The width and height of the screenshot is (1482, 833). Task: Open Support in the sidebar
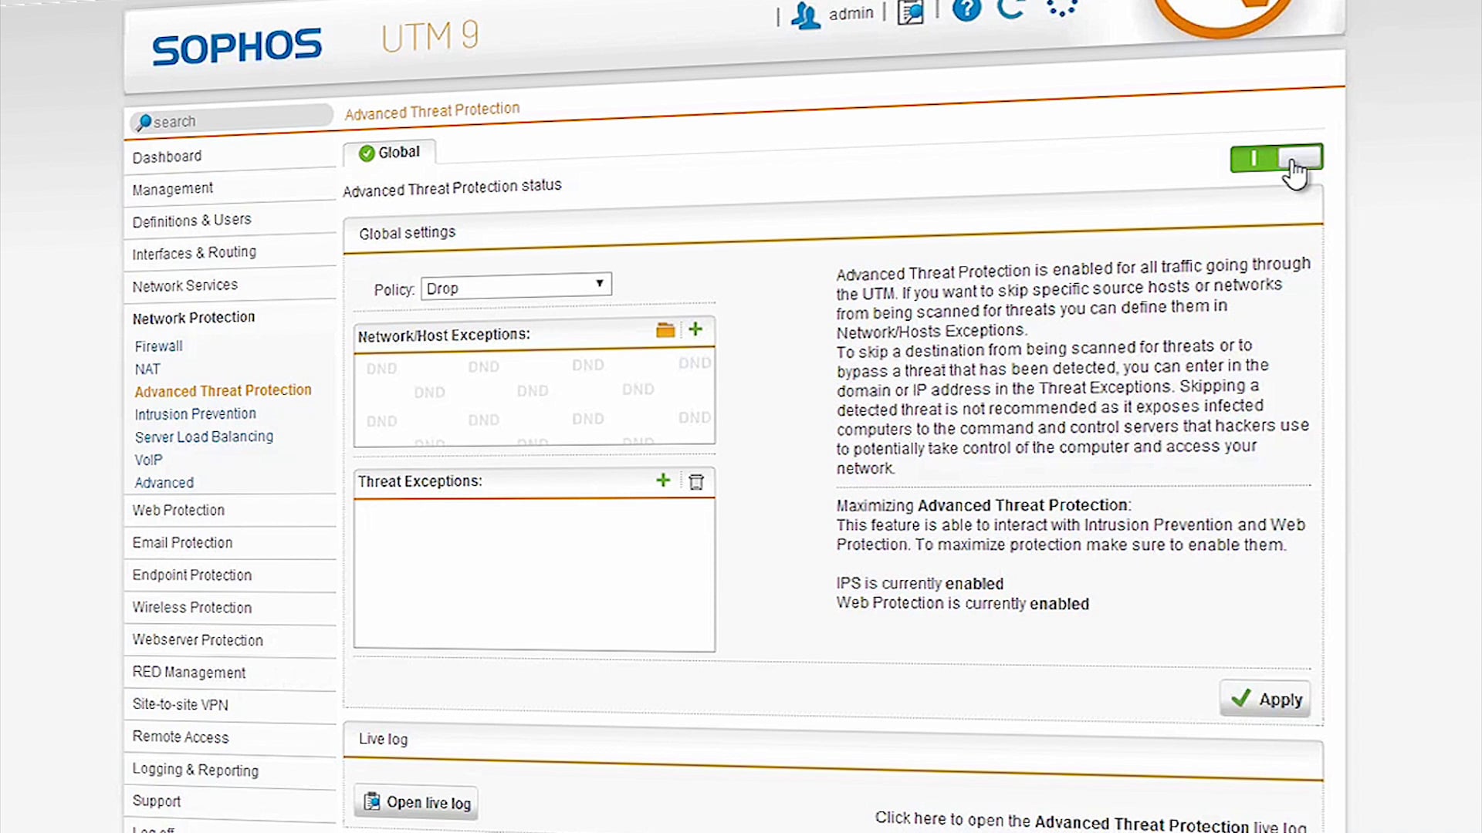click(x=156, y=801)
